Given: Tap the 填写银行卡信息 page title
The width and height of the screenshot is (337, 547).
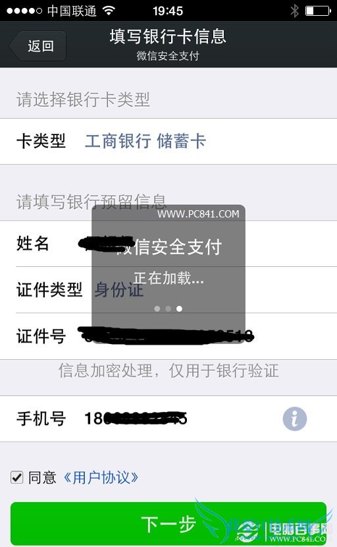Looking at the screenshot, I should [x=168, y=36].
